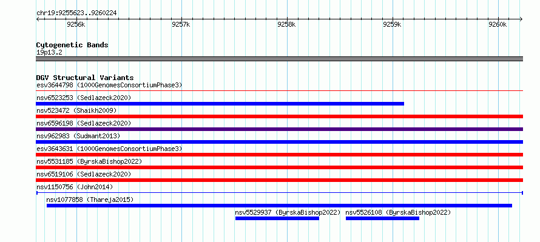540x242 pixels.
Task: Select the nsv962983 (Sudmant2013) label
Action: 78,136
